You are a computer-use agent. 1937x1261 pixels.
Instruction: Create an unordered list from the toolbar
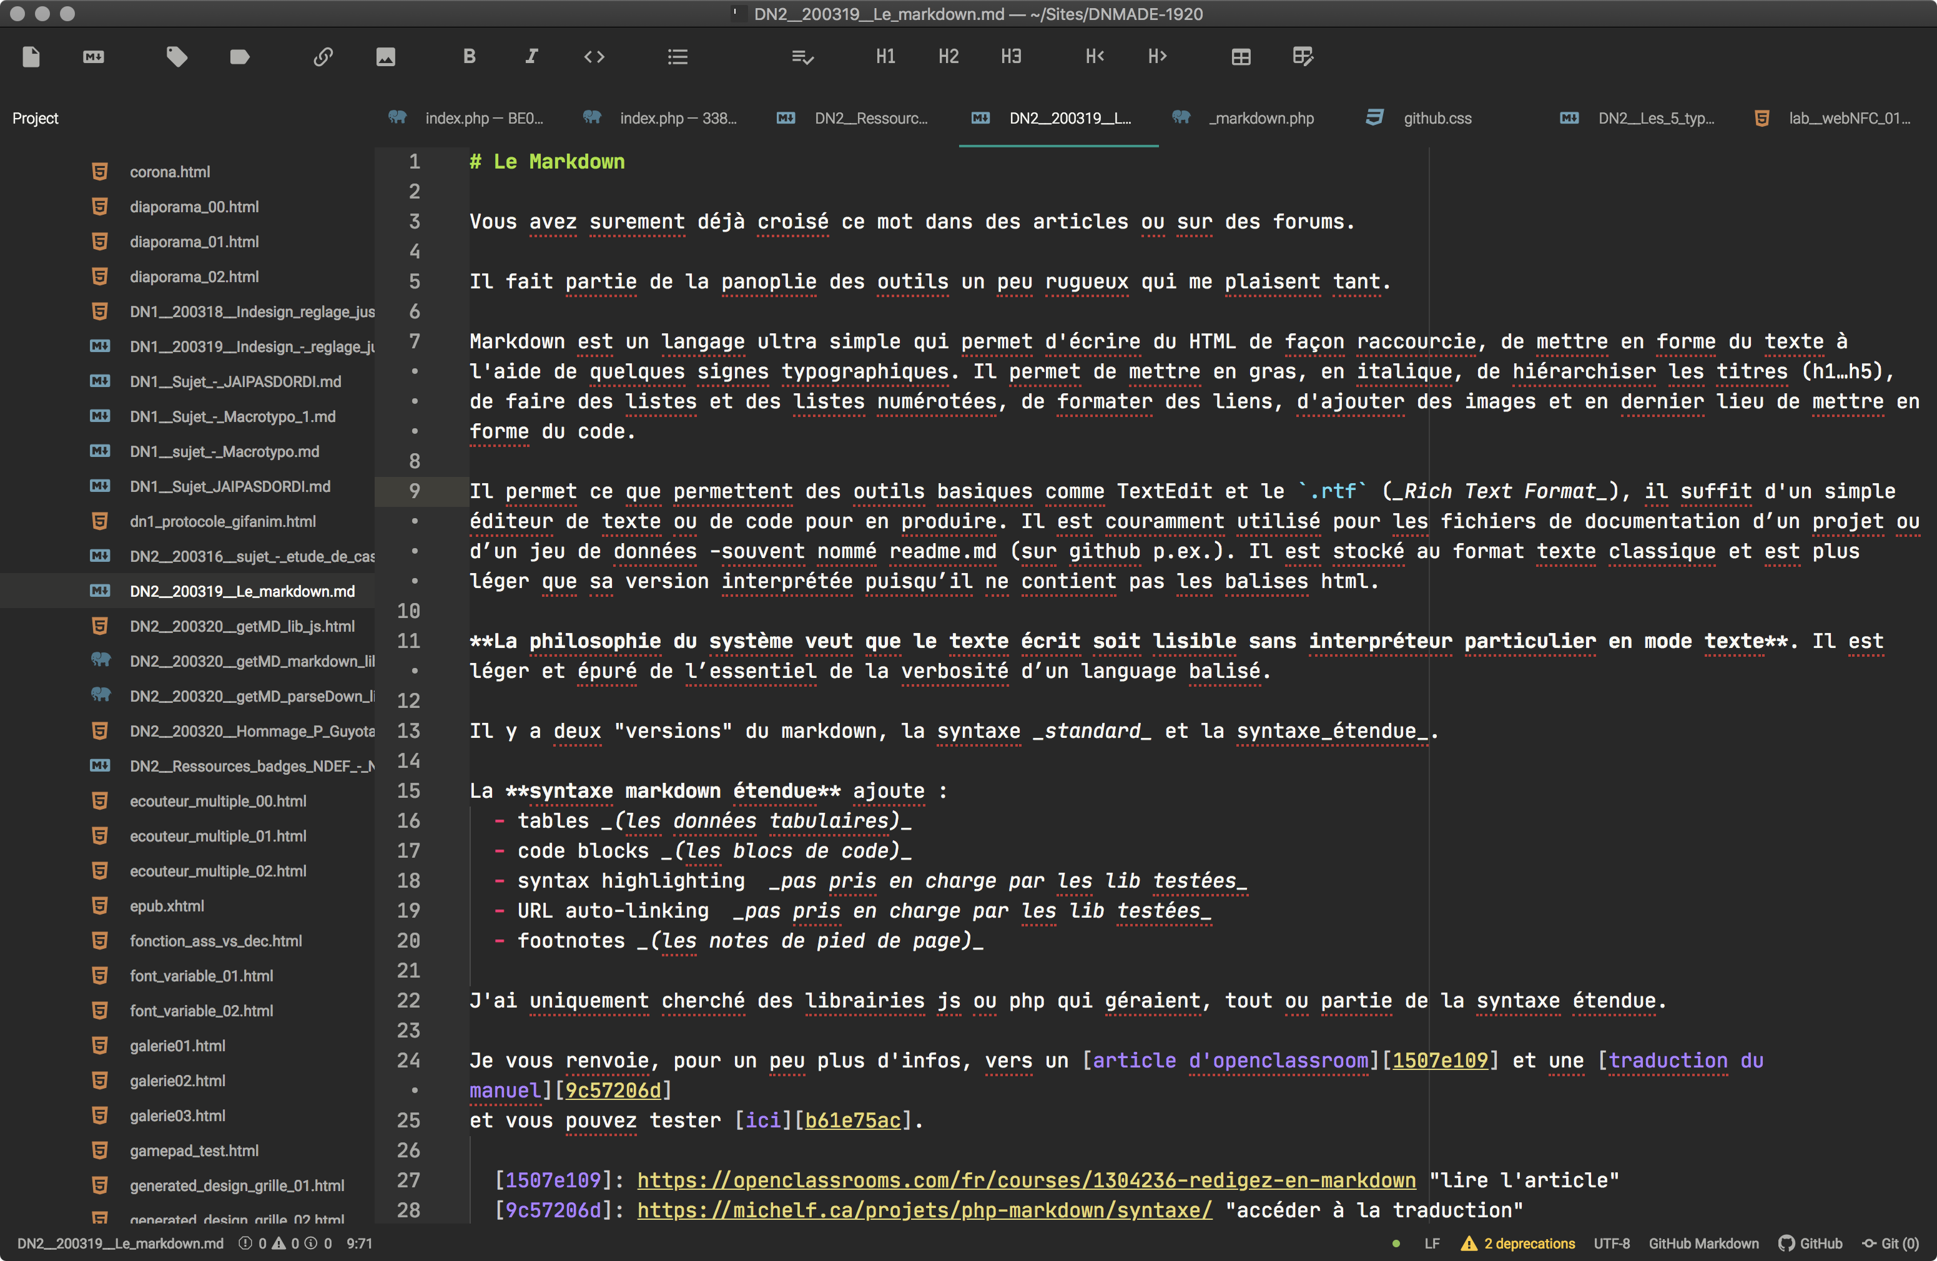pyautogui.click(x=678, y=56)
